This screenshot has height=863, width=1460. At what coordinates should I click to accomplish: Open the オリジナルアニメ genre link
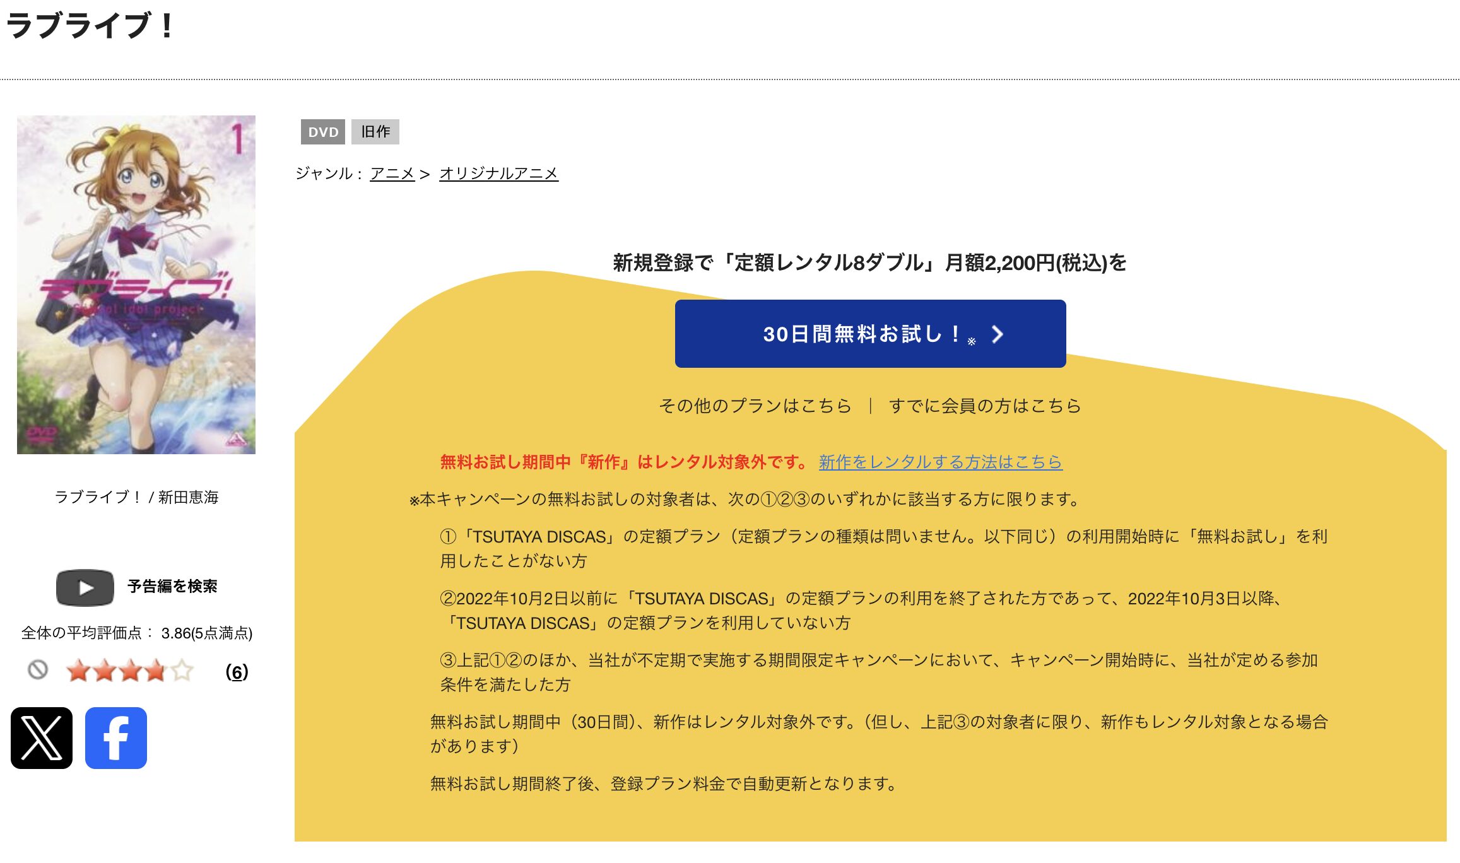(498, 173)
